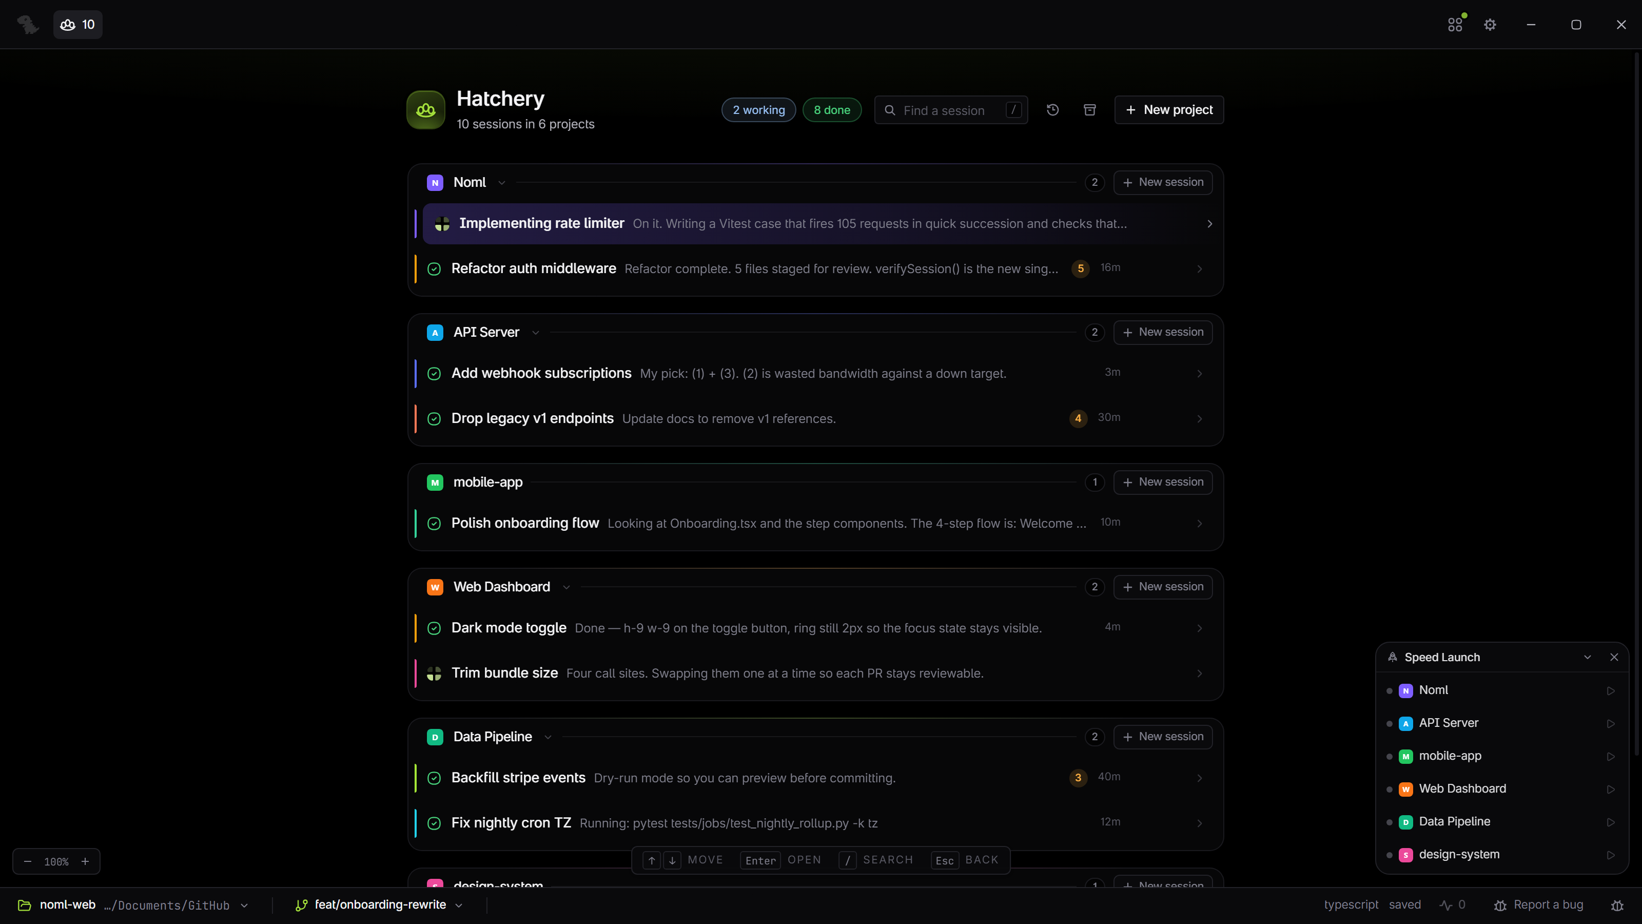
Task: Click Report a bug link
Action: (1539, 905)
